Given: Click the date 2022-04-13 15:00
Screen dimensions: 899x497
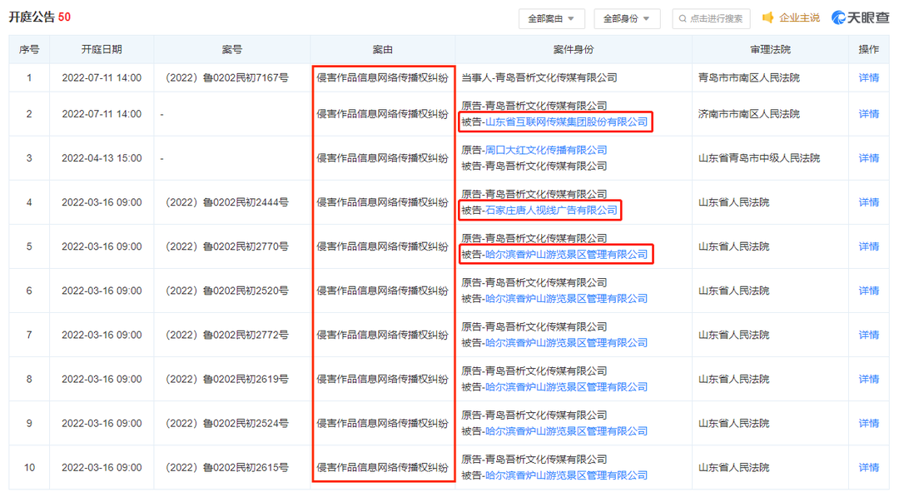Looking at the screenshot, I should pos(102,158).
